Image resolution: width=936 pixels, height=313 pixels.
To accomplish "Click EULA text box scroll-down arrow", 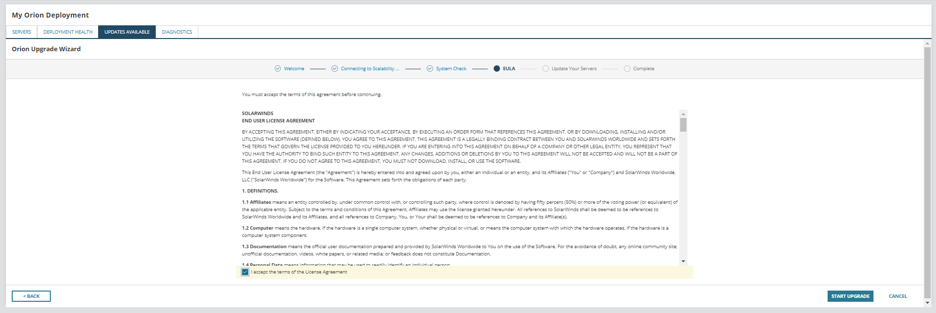I will click(x=683, y=261).
